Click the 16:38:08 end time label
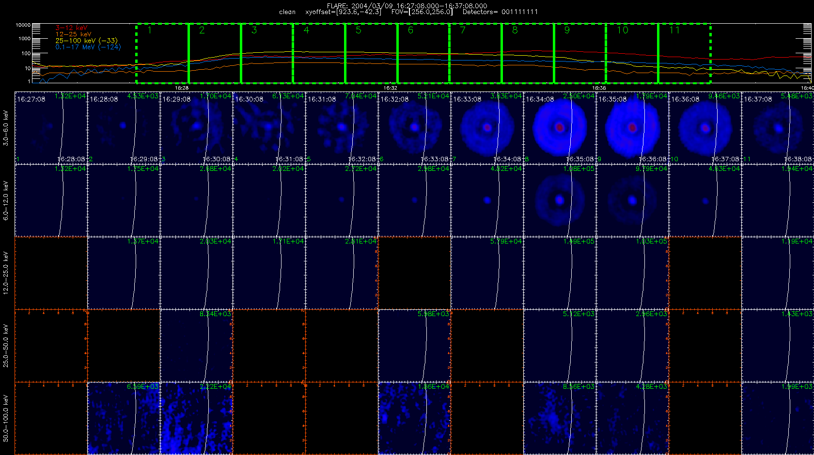Viewport: 814px width, 455px height. 798,159
